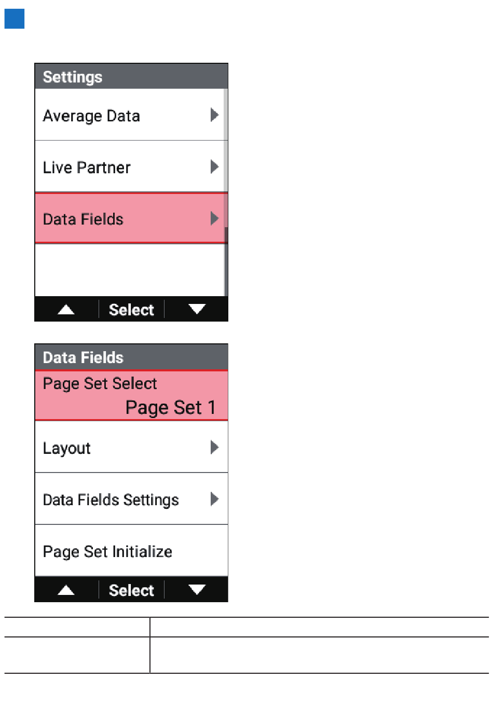Click the up arrow in Data Fields screen
This screenshot has width=493, height=708.
[66, 590]
